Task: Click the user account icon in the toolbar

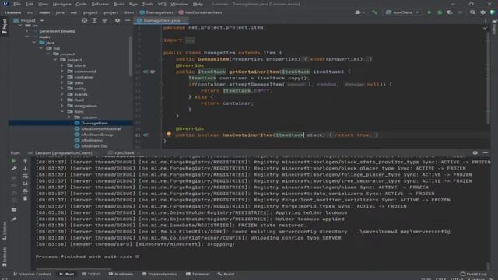Action: (359, 12)
